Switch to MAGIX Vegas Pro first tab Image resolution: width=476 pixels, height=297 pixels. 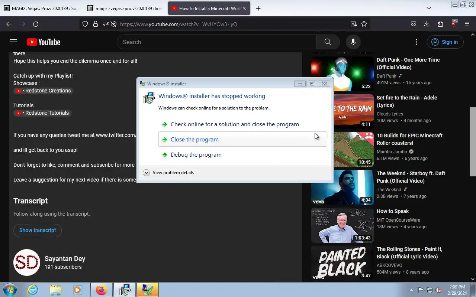tap(41, 8)
